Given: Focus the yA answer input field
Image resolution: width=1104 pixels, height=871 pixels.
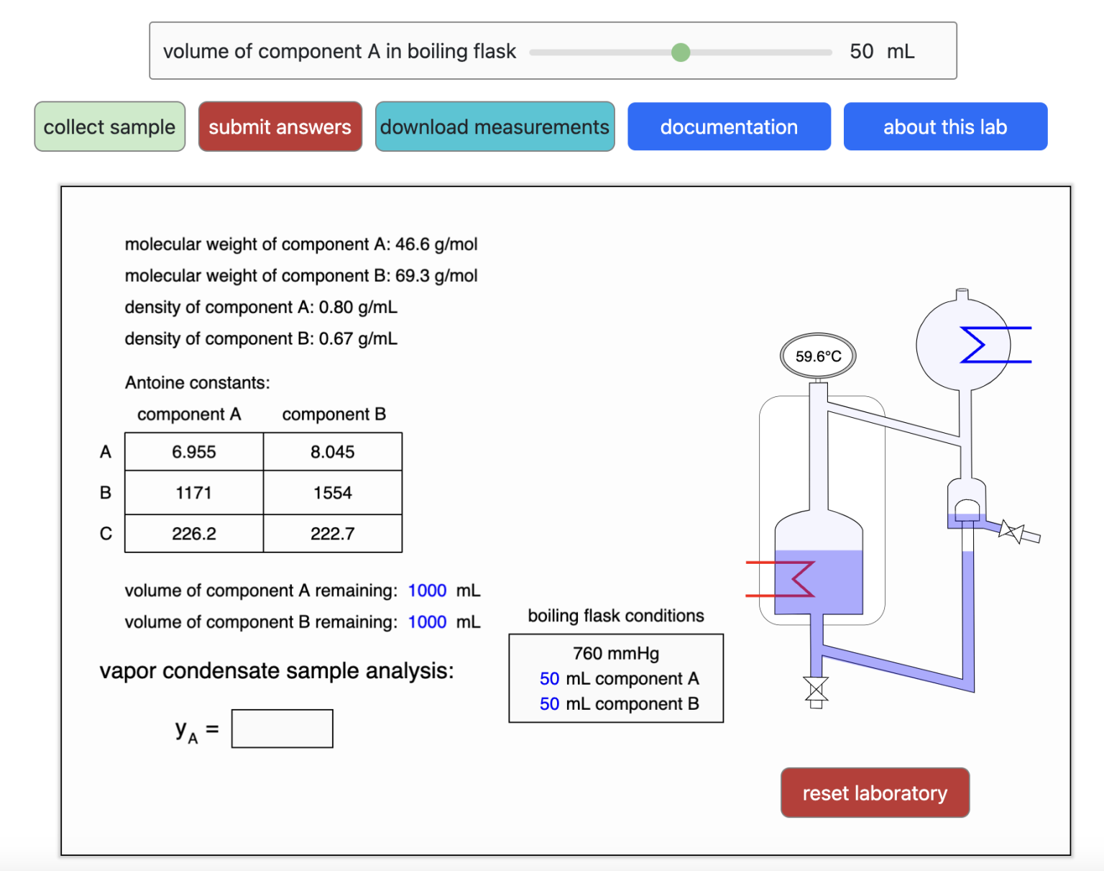Looking at the screenshot, I should coord(282,729).
